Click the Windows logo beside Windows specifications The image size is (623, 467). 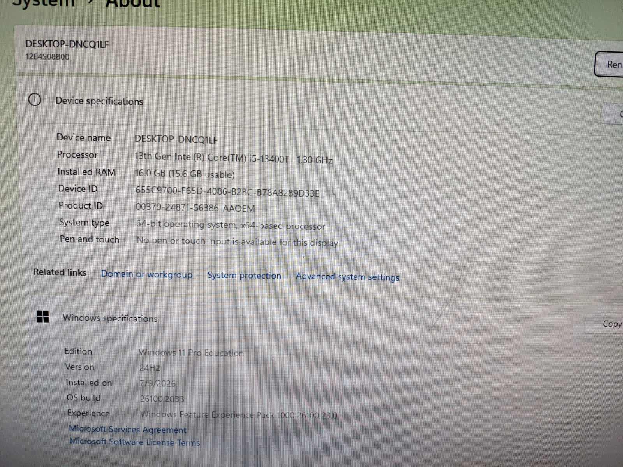tap(42, 316)
